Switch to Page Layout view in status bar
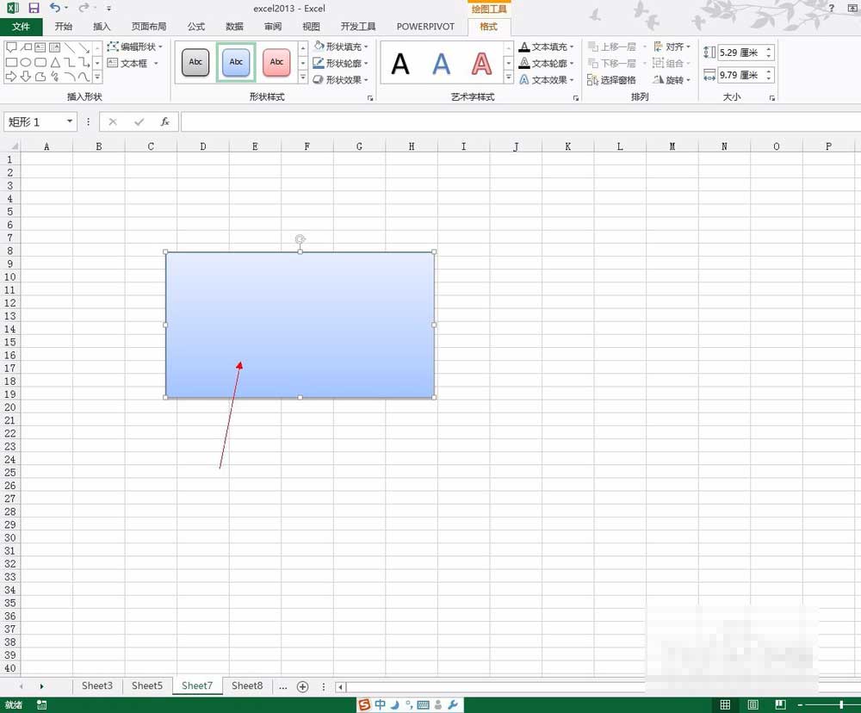861x713 pixels. point(753,705)
